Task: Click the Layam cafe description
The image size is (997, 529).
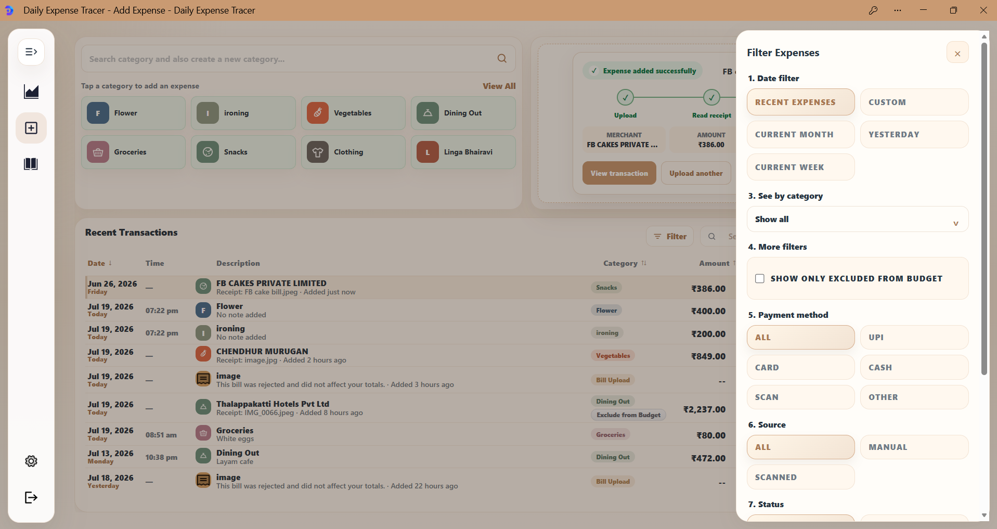Action: click(235, 462)
